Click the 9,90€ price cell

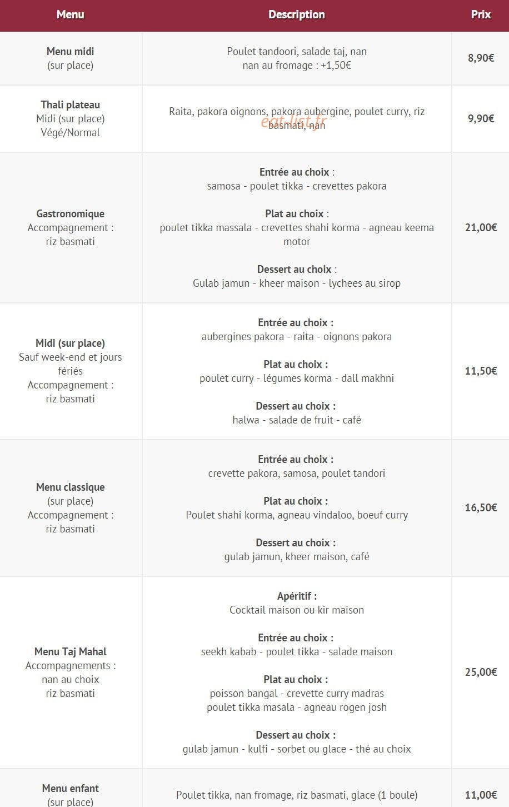(481, 118)
